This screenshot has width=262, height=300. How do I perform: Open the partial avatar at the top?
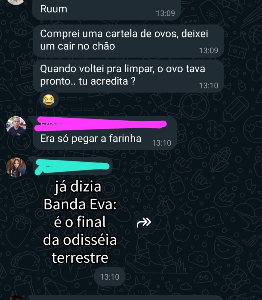[x=16, y=2]
